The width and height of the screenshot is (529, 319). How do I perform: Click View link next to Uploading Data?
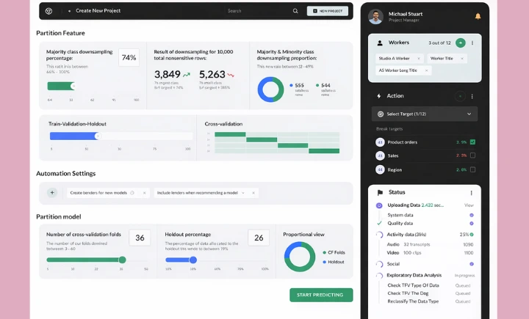pyautogui.click(x=469, y=205)
